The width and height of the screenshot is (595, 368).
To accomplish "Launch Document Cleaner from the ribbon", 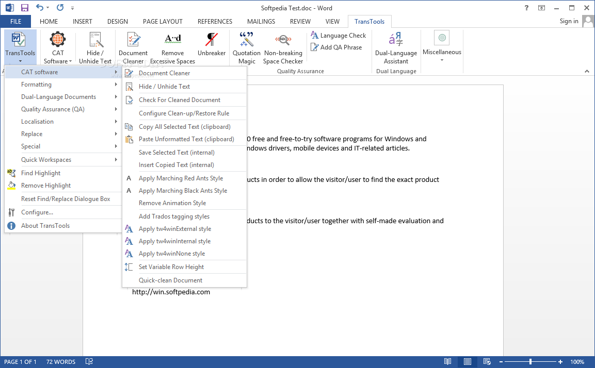I will [133, 48].
